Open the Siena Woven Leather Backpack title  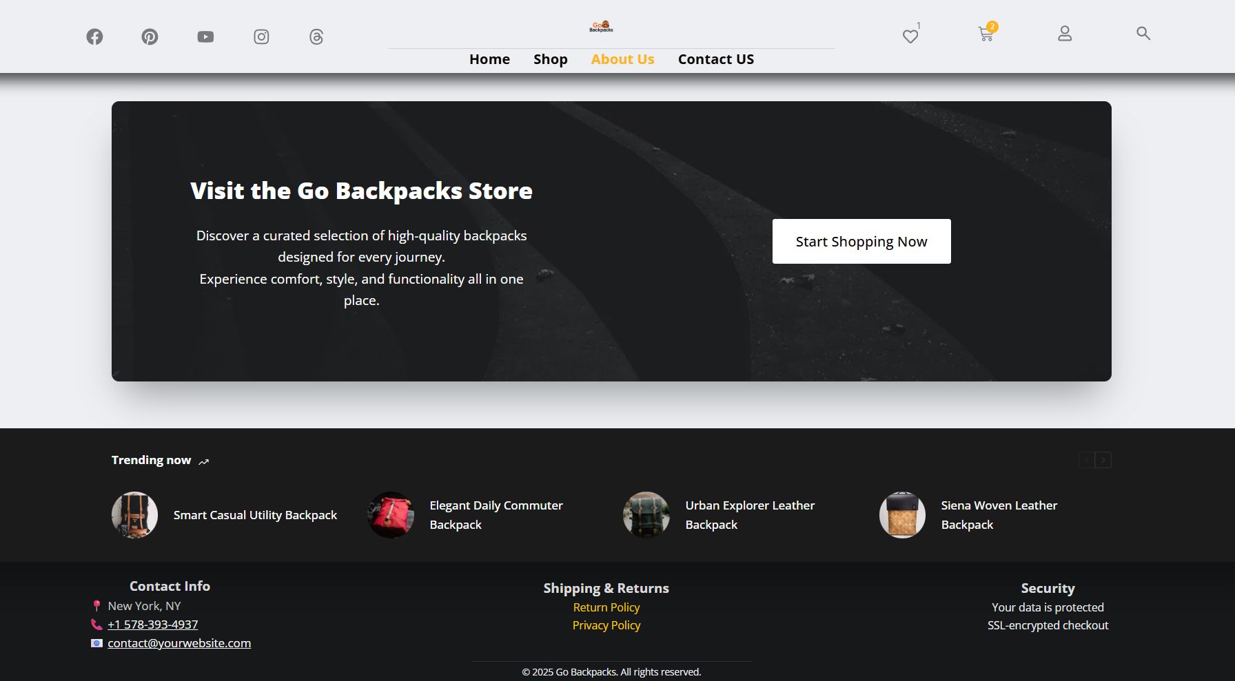pos(999,515)
